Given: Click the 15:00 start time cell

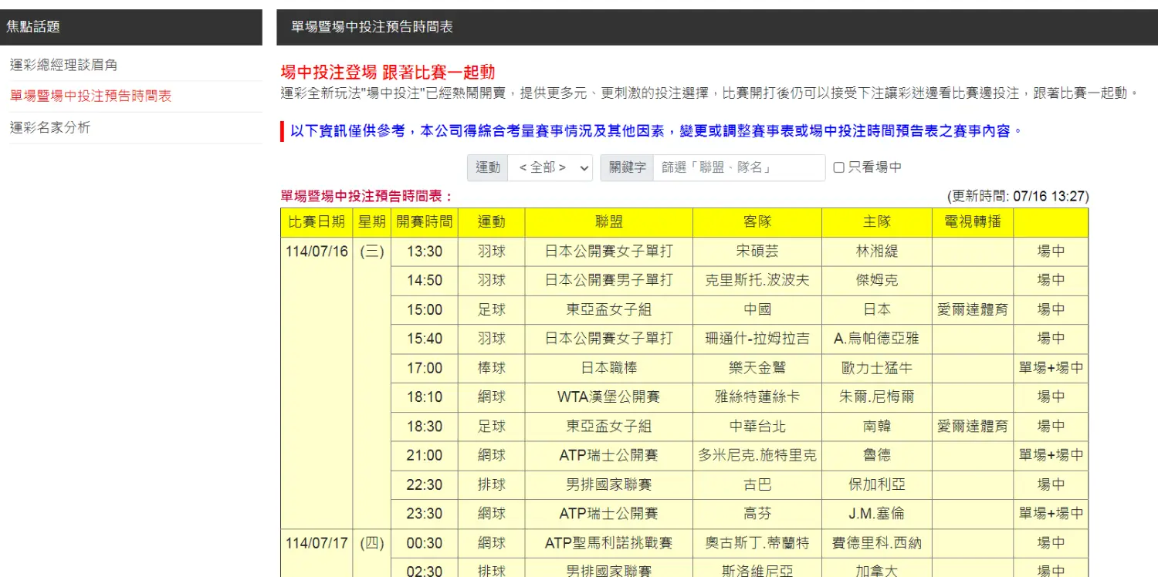Looking at the screenshot, I should (425, 310).
